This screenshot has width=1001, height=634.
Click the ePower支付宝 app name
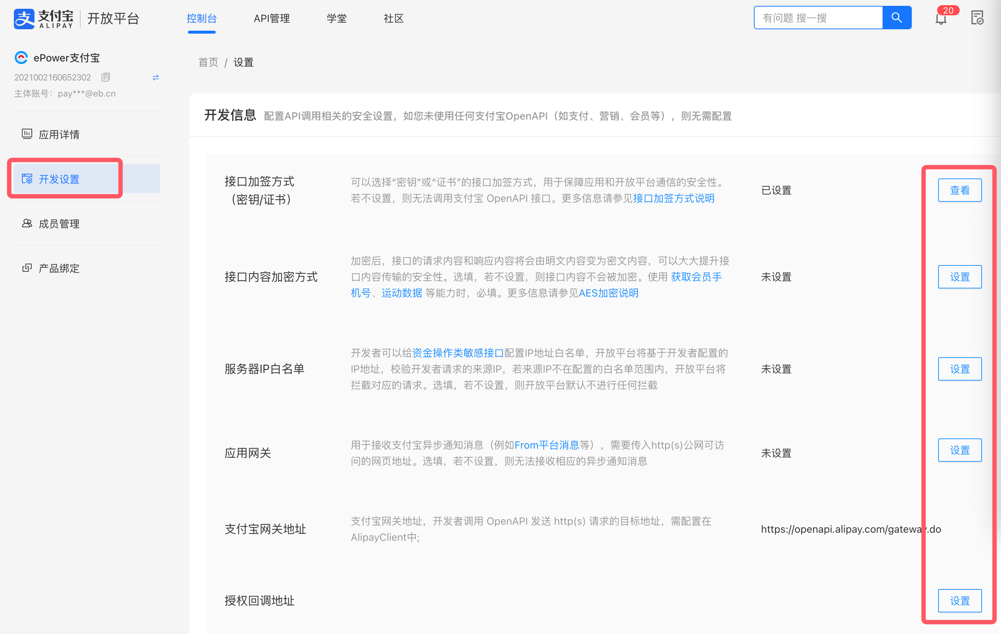point(67,58)
